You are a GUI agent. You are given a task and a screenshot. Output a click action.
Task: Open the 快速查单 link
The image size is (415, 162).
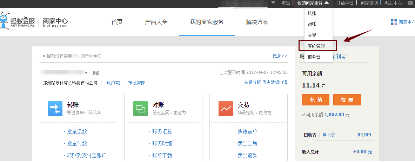click(247, 131)
